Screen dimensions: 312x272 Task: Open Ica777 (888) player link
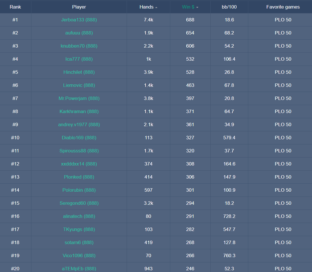pyautogui.click(x=79, y=59)
